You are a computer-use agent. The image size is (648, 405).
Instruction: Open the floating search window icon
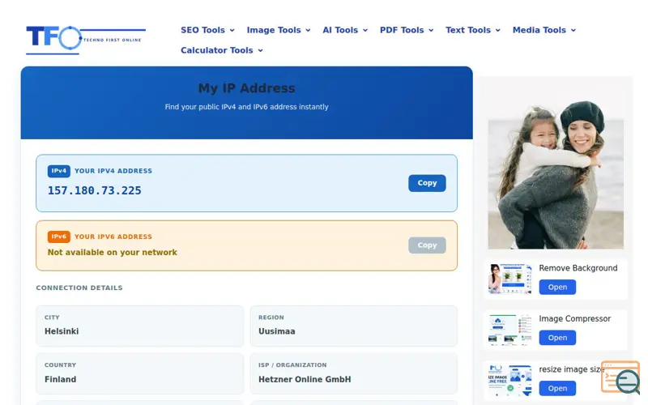click(620, 377)
